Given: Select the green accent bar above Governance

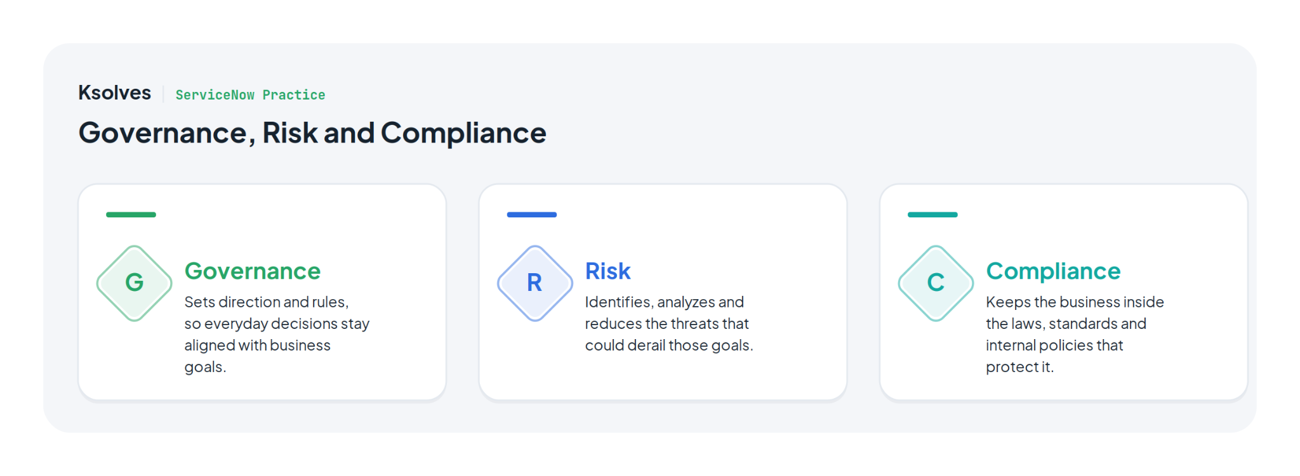Looking at the screenshot, I should [131, 215].
